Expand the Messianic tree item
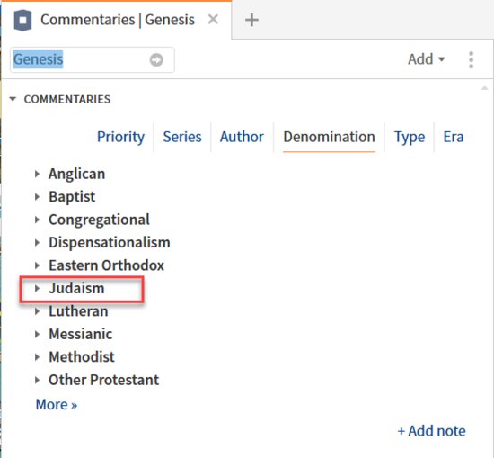 (x=37, y=334)
